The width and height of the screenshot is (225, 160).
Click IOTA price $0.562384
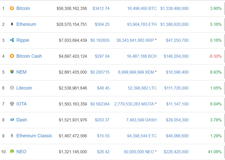point(100,104)
